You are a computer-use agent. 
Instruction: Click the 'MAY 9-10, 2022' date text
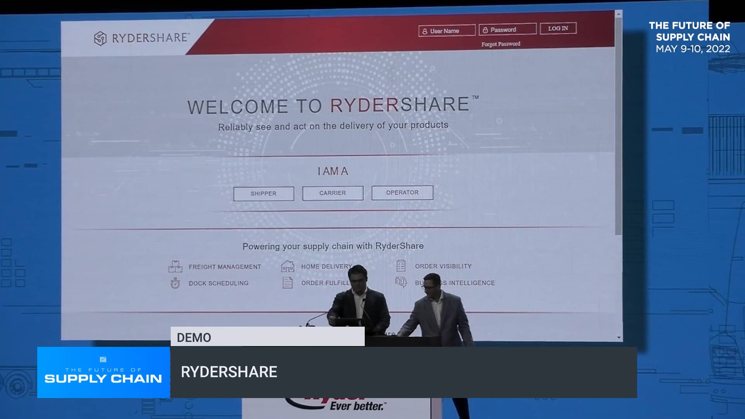pyautogui.click(x=693, y=49)
